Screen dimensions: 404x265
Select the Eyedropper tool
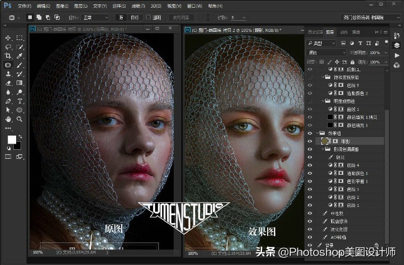pyautogui.click(x=20, y=56)
